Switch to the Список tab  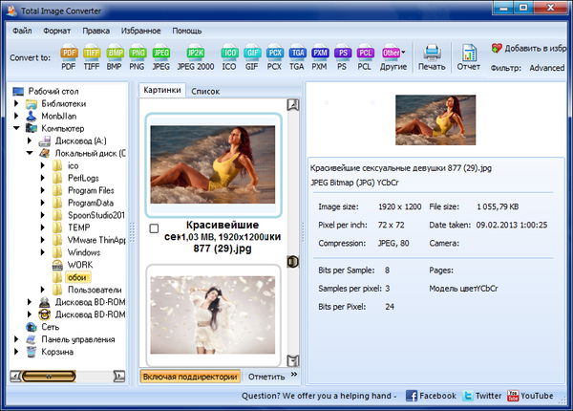click(x=205, y=91)
